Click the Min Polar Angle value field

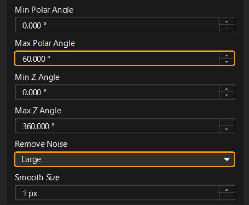[x=117, y=25]
